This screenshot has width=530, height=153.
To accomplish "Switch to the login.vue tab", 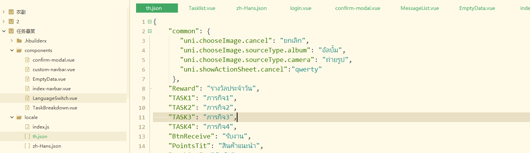I will coord(301,8).
